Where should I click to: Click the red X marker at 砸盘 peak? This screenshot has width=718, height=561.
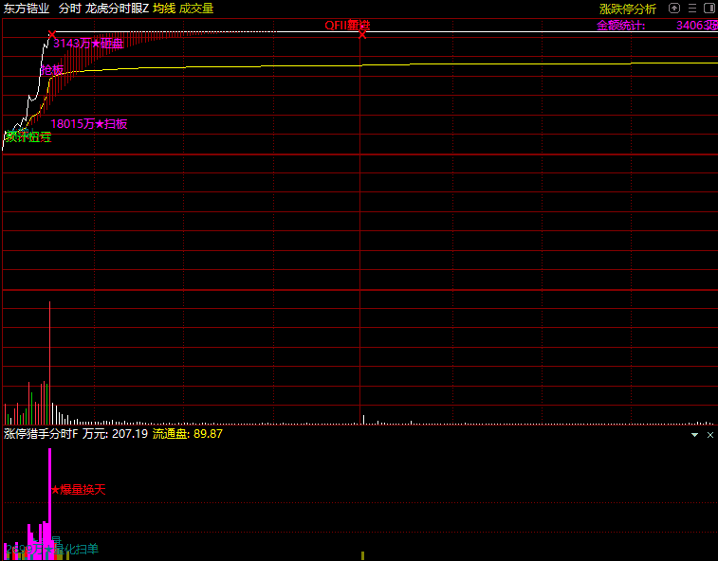click(x=51, y=35)
